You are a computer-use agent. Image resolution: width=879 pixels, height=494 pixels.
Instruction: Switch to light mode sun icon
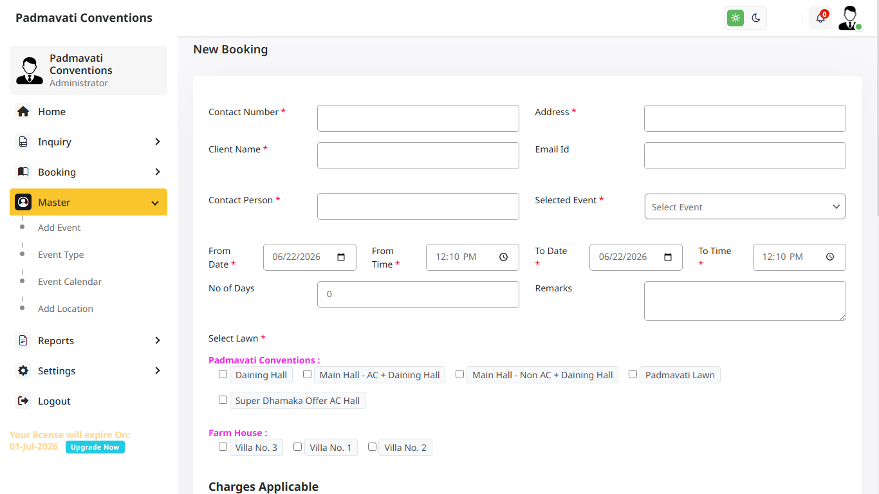(x=736, y=18)
